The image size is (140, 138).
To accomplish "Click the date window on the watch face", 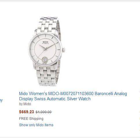I will pyautogui.click(x=45, y=60).
